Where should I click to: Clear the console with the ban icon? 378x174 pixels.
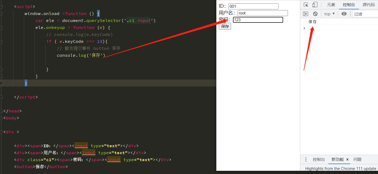315,14
